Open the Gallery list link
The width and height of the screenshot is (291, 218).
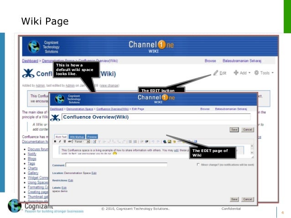click(33, 173)
